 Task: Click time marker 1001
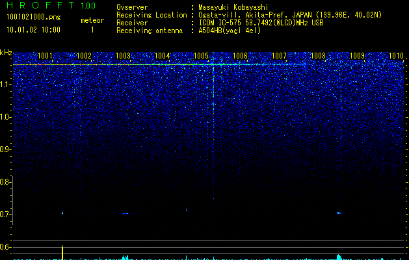pyautogui.click(x=45, y=55)
